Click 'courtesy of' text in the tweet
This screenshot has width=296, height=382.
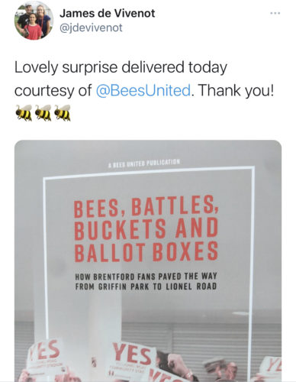[x=53, y=90]
